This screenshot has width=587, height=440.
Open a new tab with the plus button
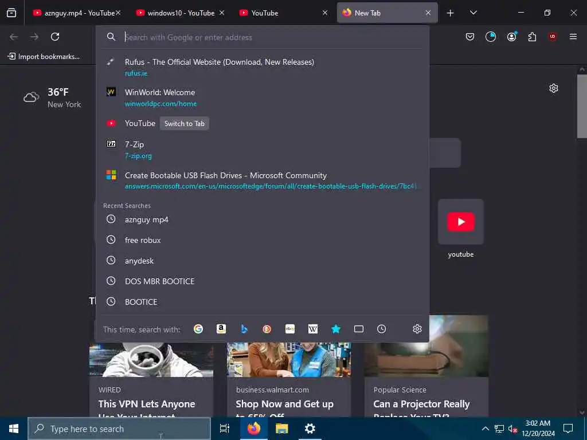click(450, 13)
